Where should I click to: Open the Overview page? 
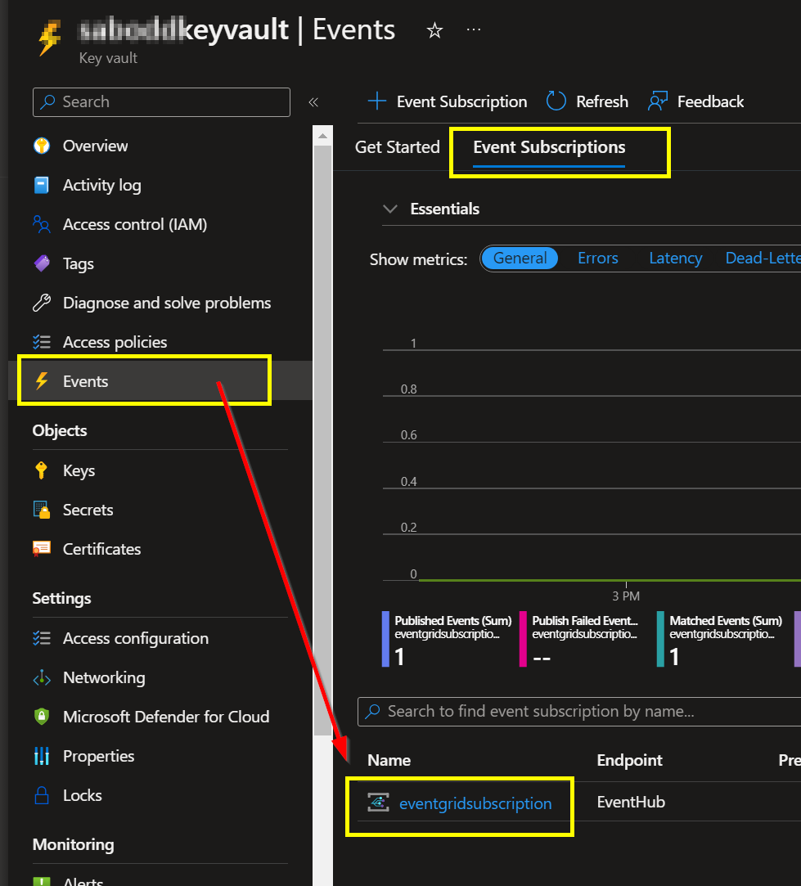pos(95,145)
